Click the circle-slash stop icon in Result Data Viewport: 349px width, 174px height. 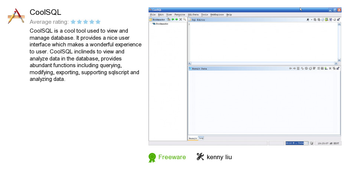[x=306, y=69]
